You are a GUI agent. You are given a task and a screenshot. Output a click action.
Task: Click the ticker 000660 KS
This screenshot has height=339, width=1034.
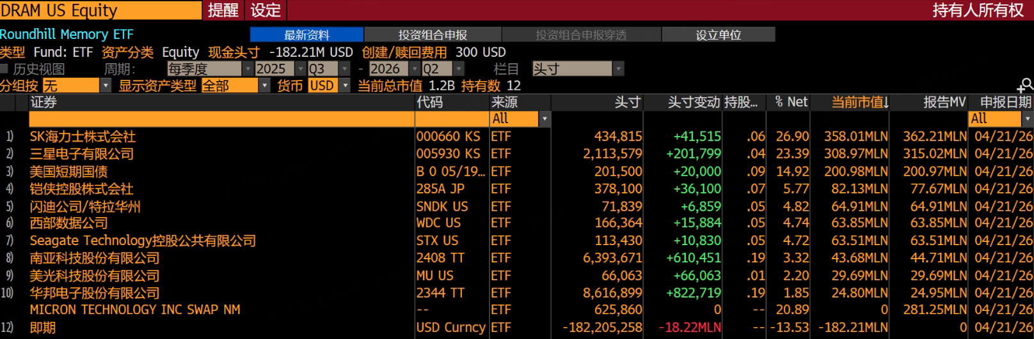448,137
